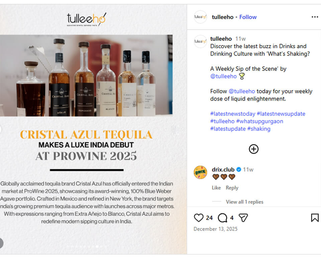Viewport: 321px width, 257px height.
Task: Open the #whatsupgurgaon hashtag
Action: [x=259, y=121]
